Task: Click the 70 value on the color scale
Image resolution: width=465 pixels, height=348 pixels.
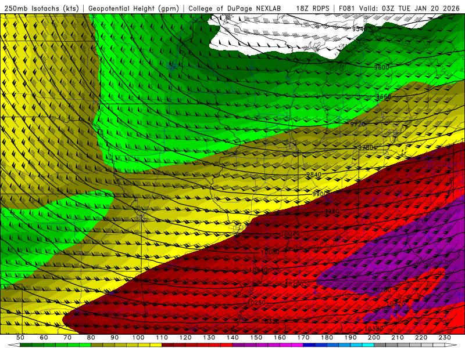Action: (x=67, y=338)
